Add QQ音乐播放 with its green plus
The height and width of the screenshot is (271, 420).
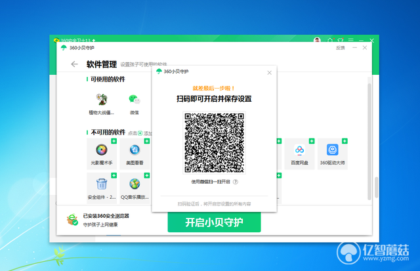coord(147,175)
